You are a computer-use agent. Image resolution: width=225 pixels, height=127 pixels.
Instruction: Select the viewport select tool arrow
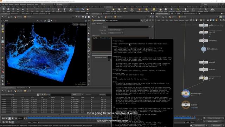click(x=3, y=38)
